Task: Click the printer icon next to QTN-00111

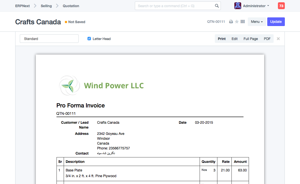Action: pos(231,22)
